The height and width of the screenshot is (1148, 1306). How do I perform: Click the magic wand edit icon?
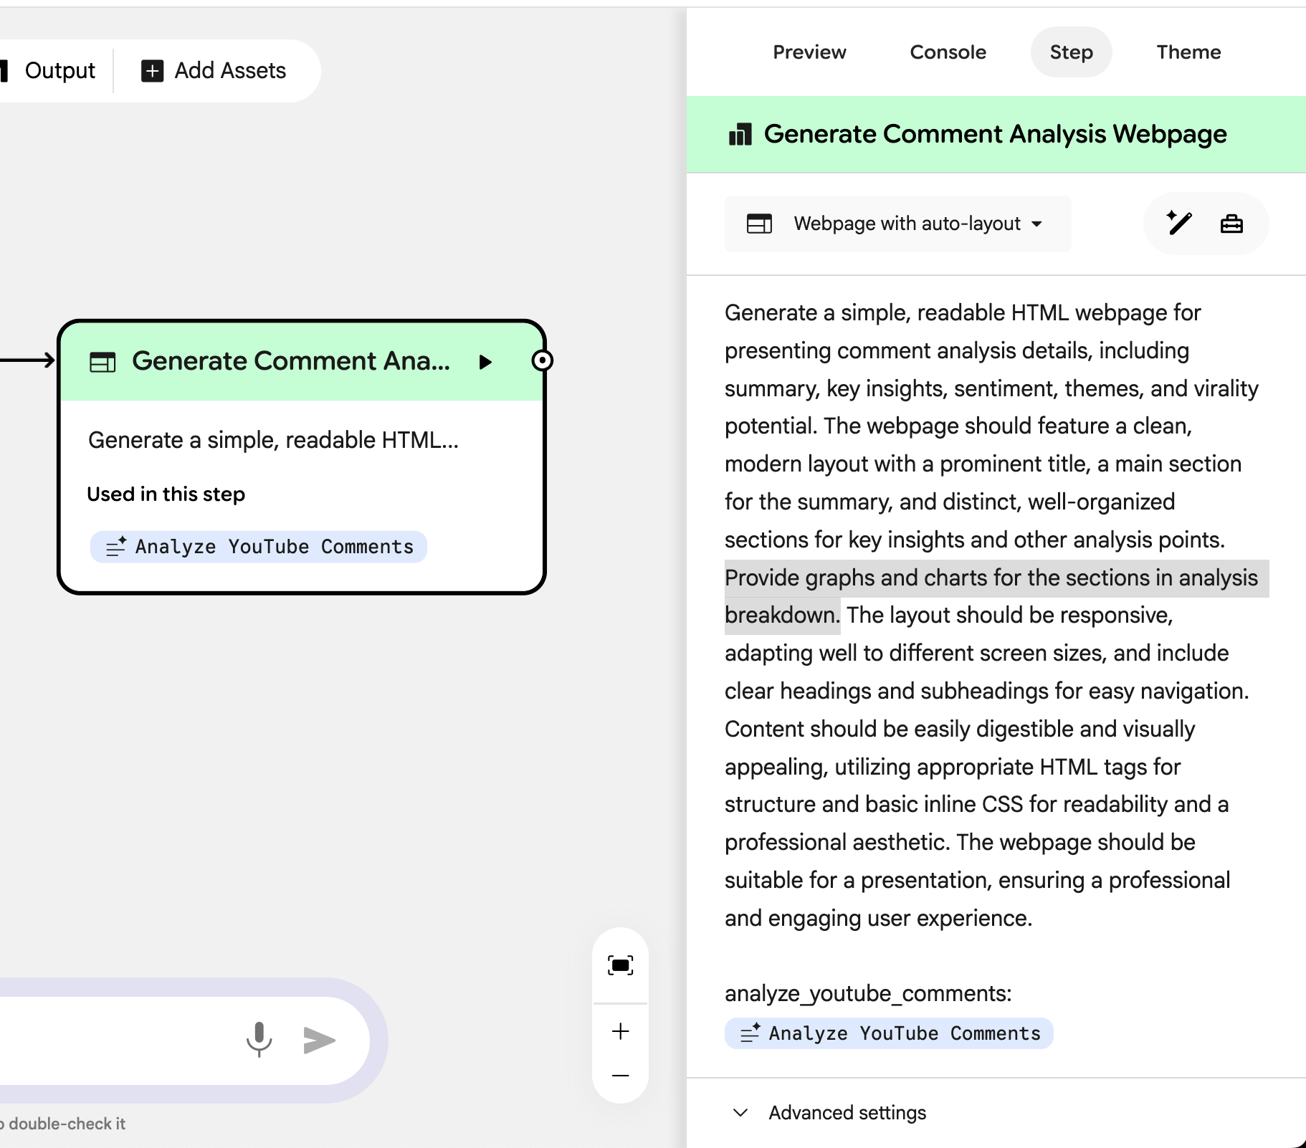click(1179, 224)
